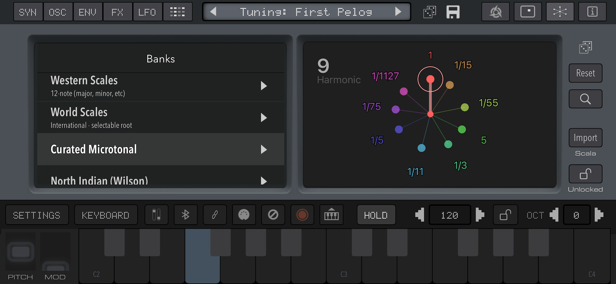The height and width of the screenshot is (284, 616).
Task: Click the Reset button
Action: [x=586, y=73]
